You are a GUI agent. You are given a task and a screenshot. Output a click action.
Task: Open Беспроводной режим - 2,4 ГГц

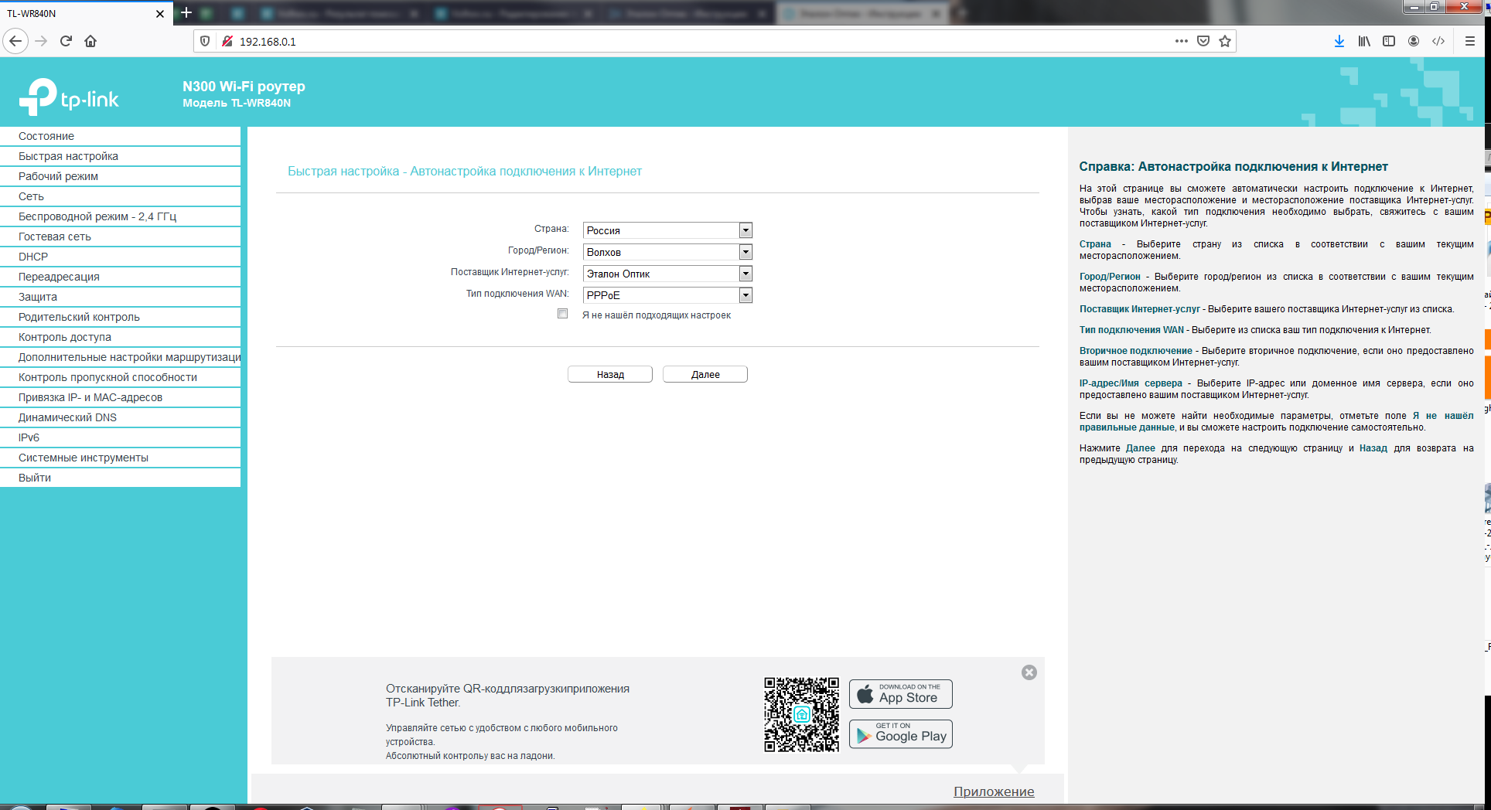[120, 216]
